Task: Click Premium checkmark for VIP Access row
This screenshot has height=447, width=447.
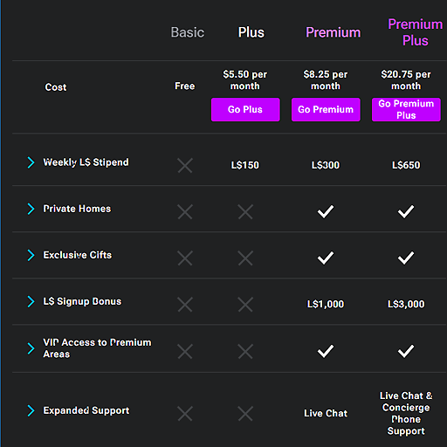Action: coord(326,351)
